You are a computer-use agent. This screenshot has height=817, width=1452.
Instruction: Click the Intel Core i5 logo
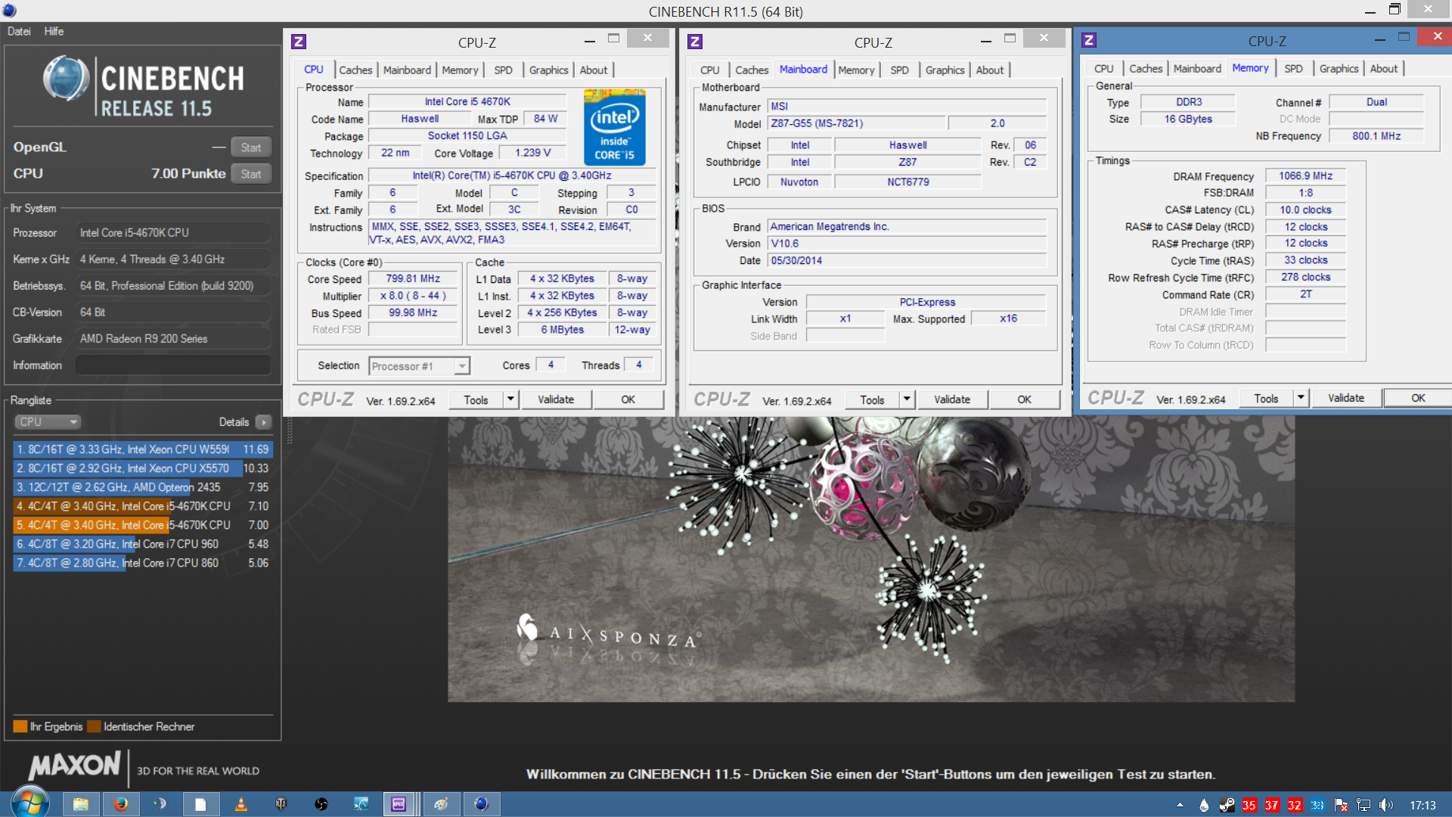point(614,127)
